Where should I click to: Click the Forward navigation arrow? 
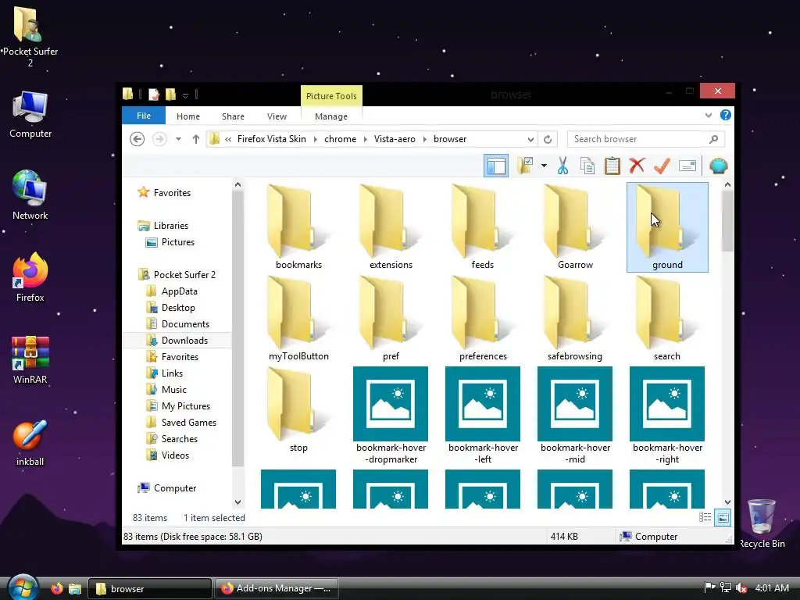click(x=159, y=139)
